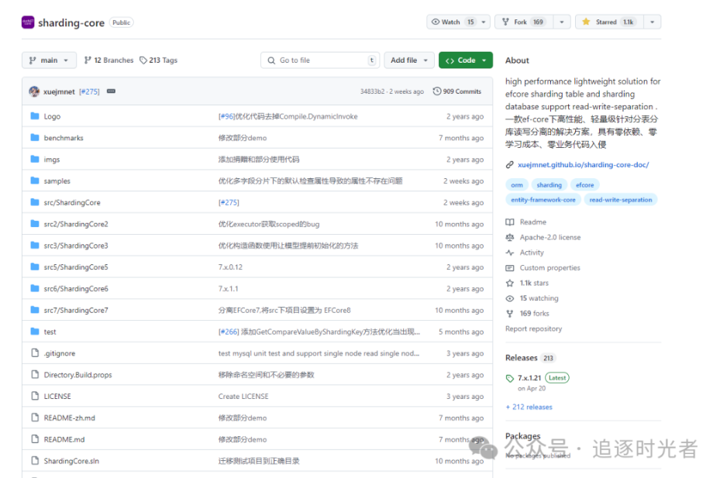Viewport: 713px width, 478px height.
Task: Open the src5/ShardingCore5 folder
Action: [76, 267]
